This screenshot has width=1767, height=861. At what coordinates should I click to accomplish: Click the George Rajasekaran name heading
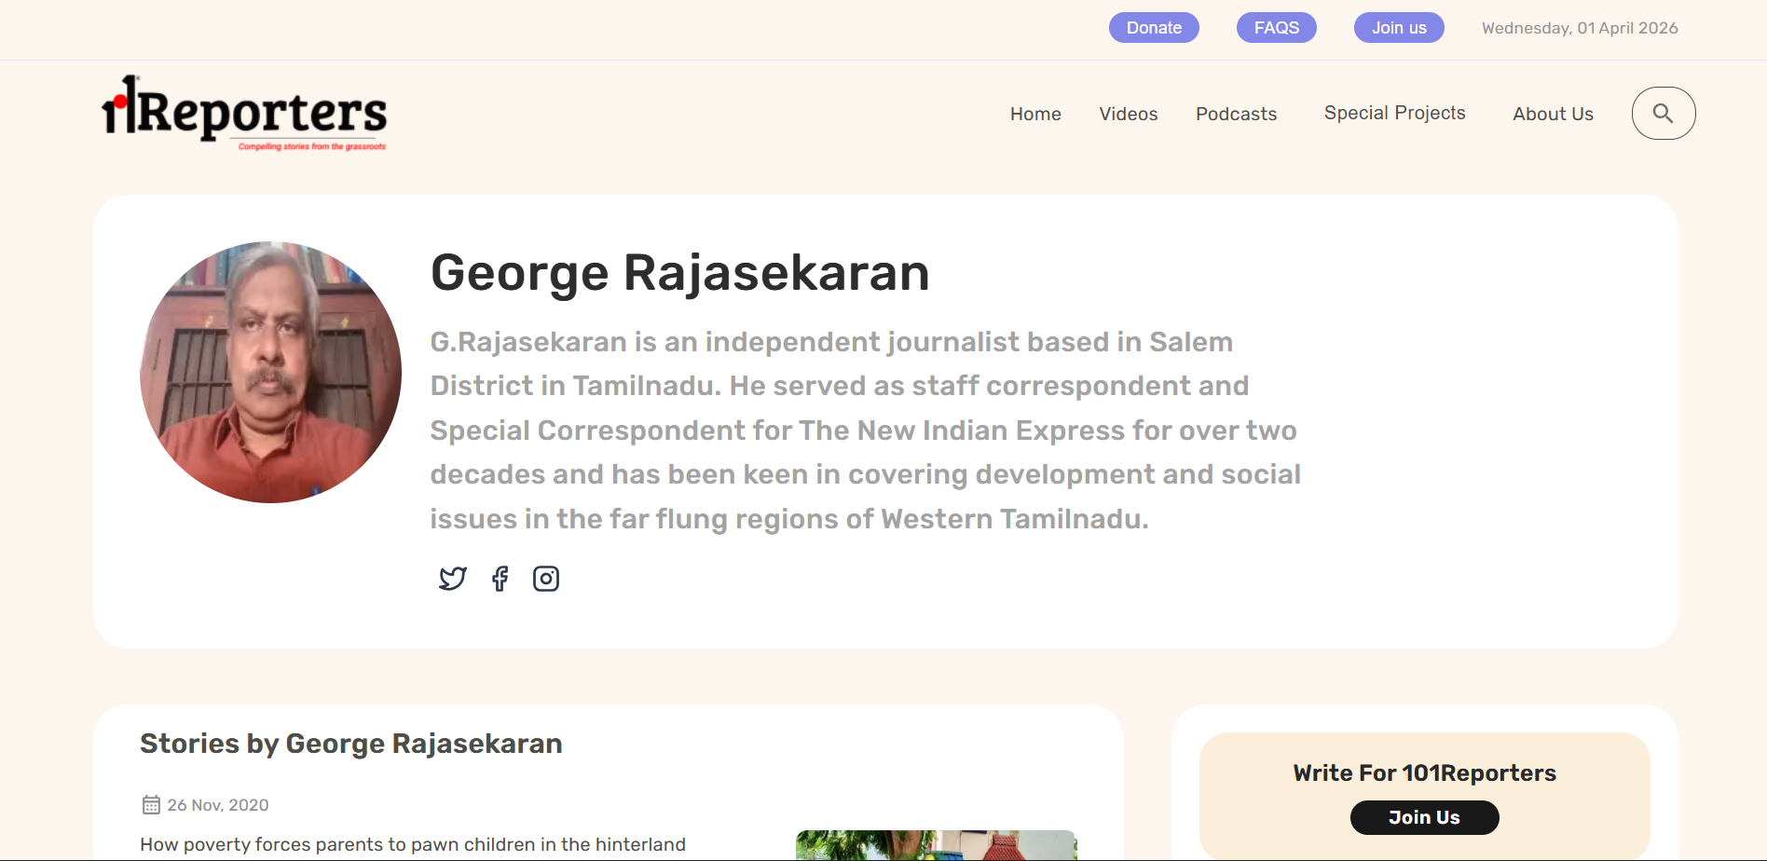pyautogui.click(x=679, y=273)
